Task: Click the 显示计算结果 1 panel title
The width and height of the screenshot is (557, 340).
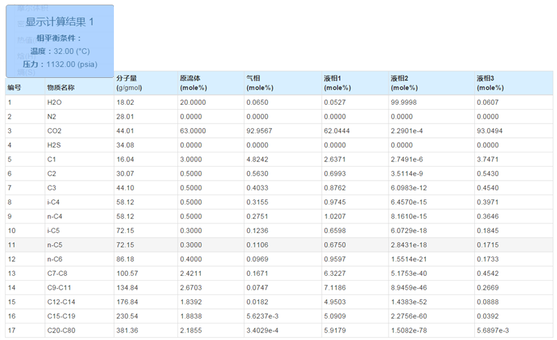Action: (59, 22)
